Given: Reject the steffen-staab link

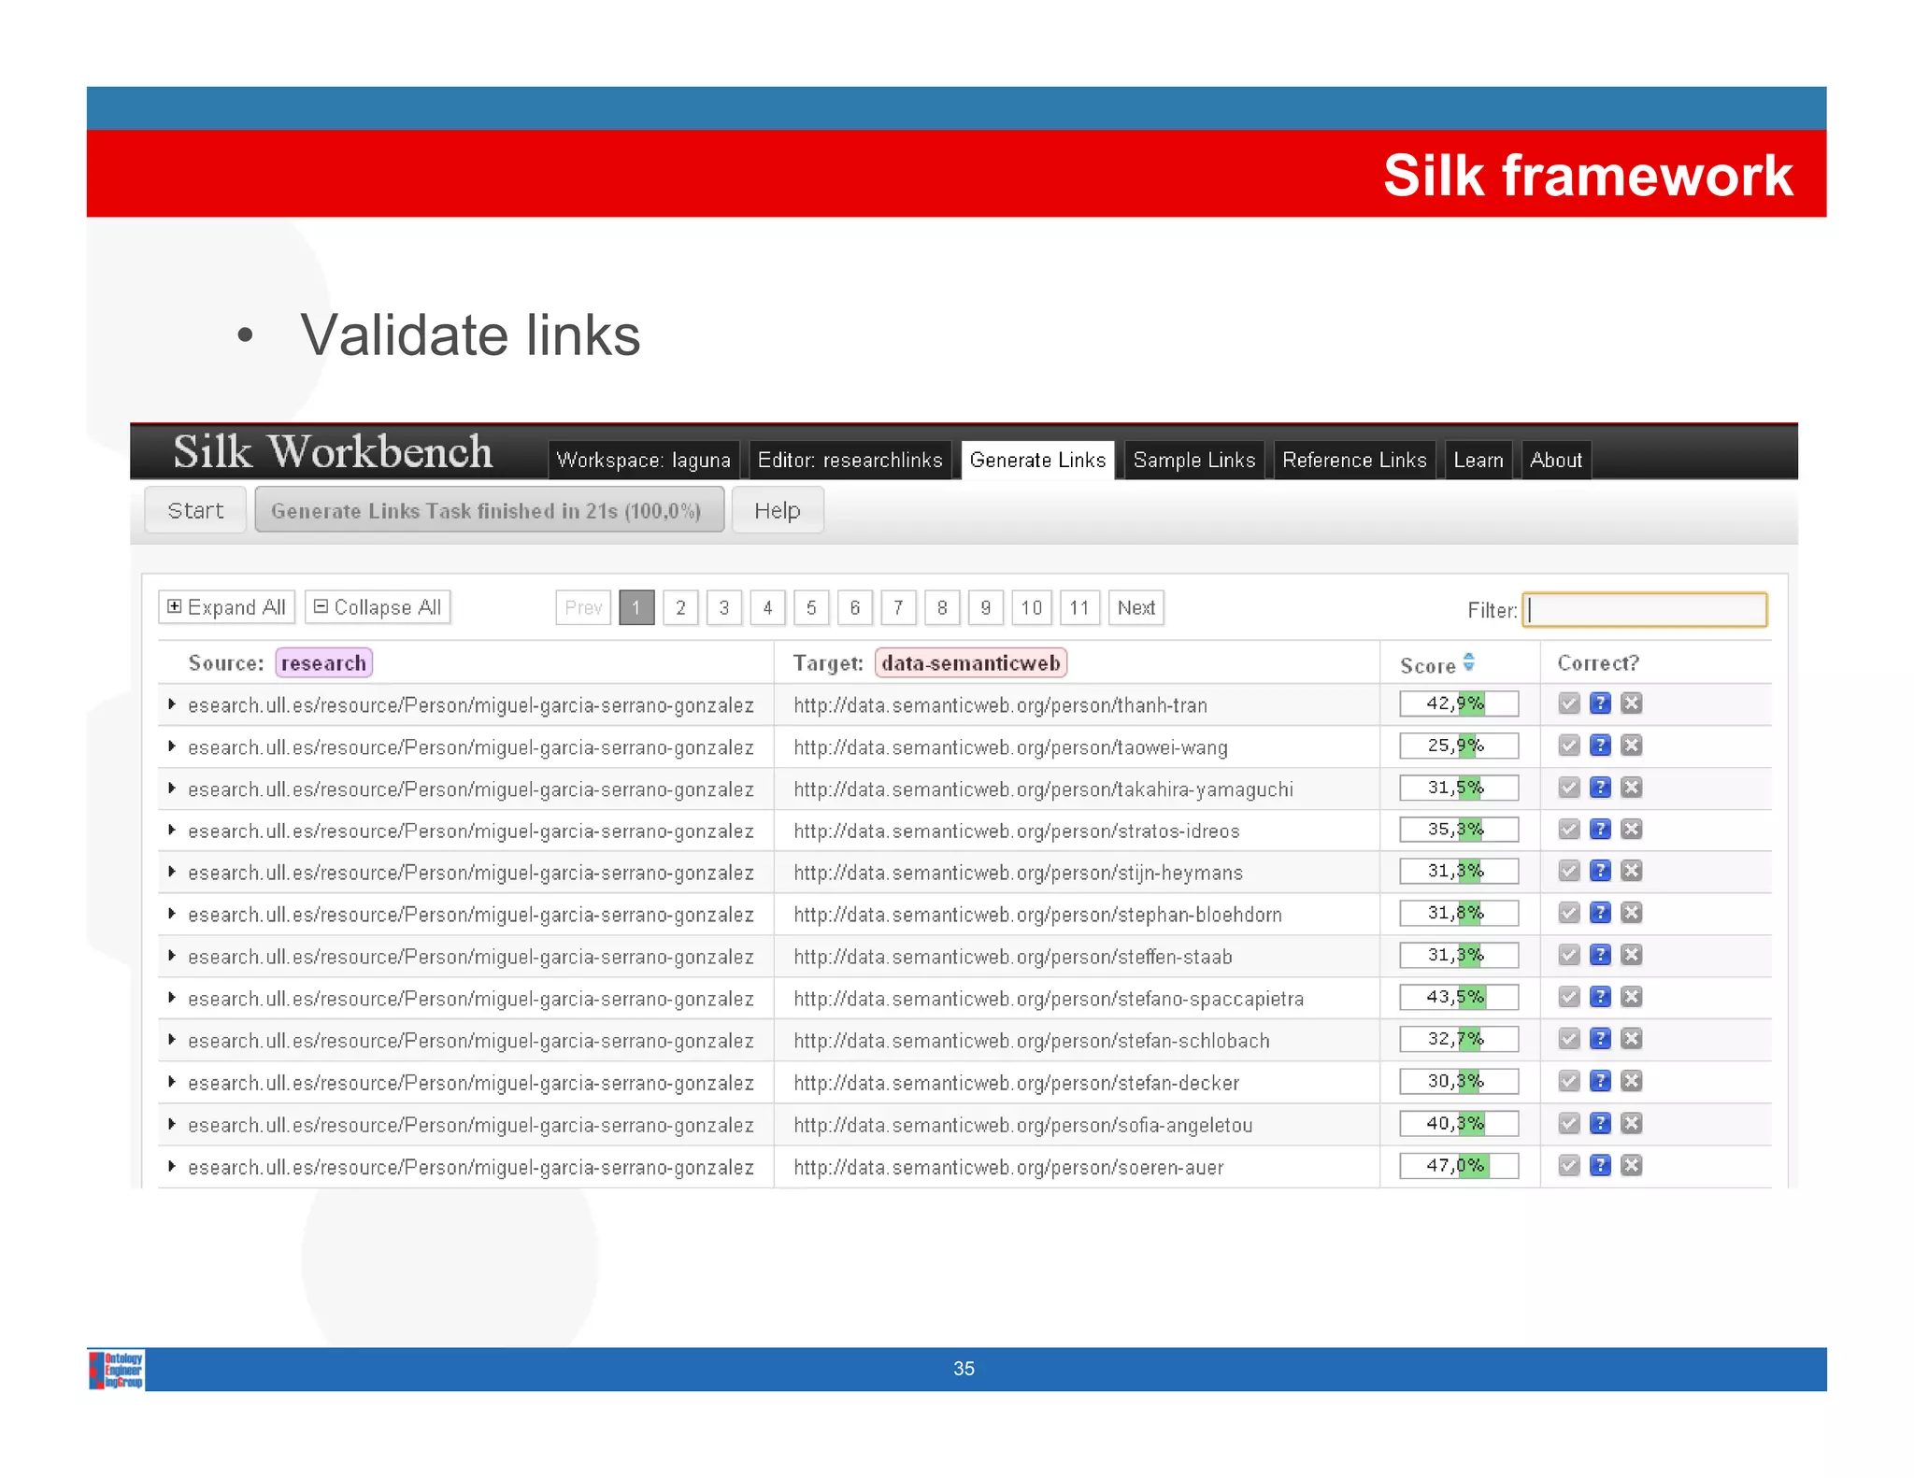Looking at the screenshot, I should pyautogui.click(x=1631, y=955).
